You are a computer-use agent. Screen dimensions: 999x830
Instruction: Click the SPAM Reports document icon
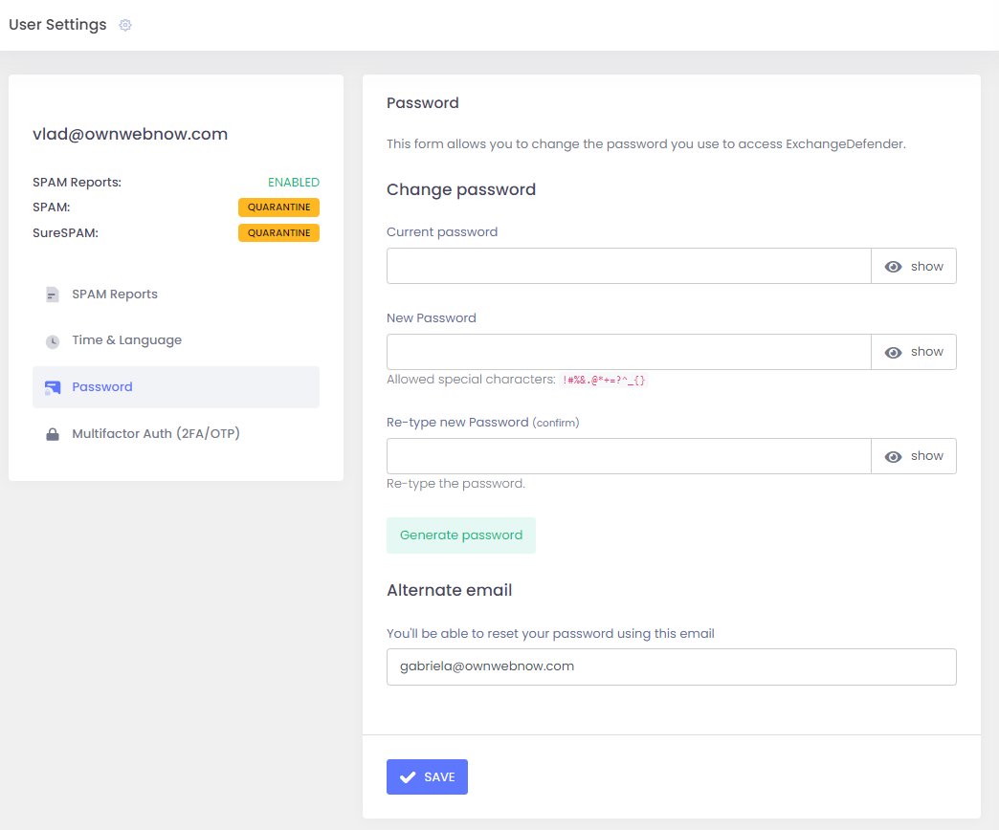[x=53, y=295]
